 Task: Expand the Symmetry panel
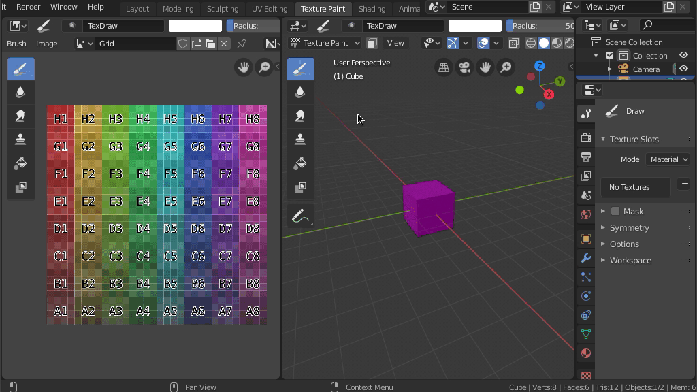tap(629, 228)
